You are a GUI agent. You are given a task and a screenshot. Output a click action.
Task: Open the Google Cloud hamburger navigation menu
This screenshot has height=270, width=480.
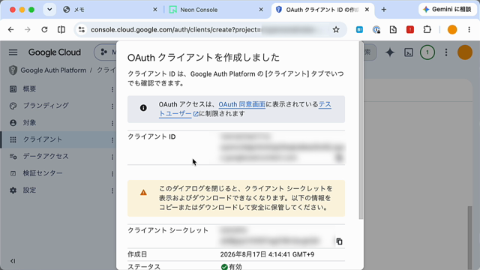pyautogui.click(x=13, y=52)
